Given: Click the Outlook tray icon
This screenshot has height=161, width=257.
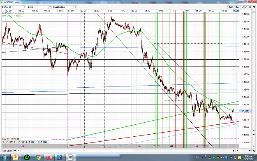Looking at the screenshot, I should [x=239, y=158].
